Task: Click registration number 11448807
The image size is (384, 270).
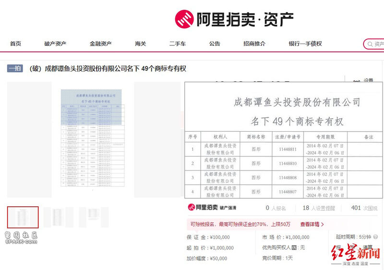Action: pyautogui.click(x=288, y=192)
